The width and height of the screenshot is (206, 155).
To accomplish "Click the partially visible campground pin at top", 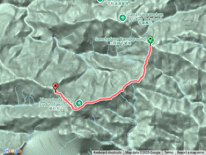I will [x=100, y=1].
